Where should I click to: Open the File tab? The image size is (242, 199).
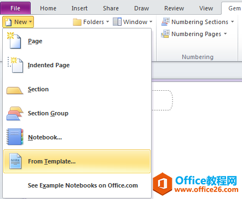coord(15,8)
